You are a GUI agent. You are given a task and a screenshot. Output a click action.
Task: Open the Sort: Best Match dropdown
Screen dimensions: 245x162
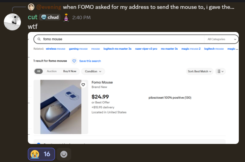(x=200, y=72)
